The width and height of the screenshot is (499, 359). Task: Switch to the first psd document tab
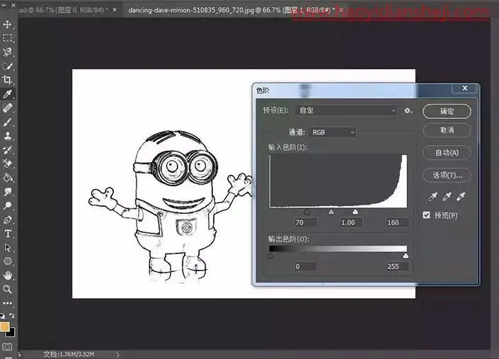click(62, 10)
